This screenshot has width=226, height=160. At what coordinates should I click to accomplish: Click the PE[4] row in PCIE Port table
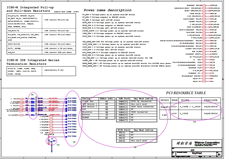point(123,141)
